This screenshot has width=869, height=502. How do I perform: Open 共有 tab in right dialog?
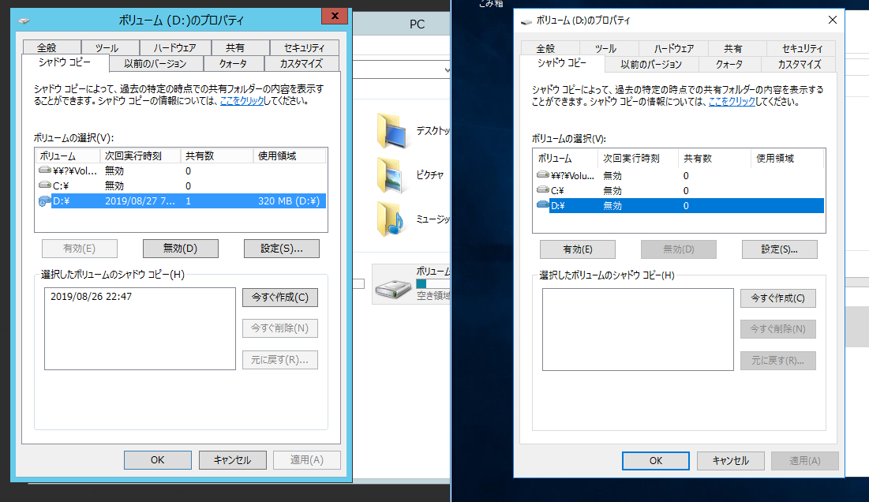coord(738,48)
